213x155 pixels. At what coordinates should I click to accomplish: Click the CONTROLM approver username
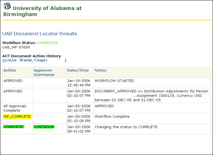[44, 127]
